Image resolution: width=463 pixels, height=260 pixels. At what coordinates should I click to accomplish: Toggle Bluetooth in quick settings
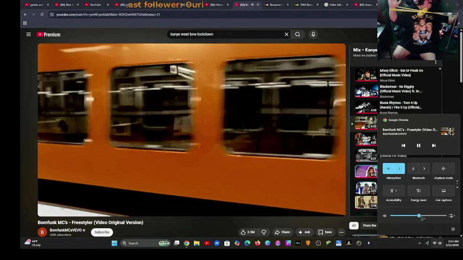413,169
